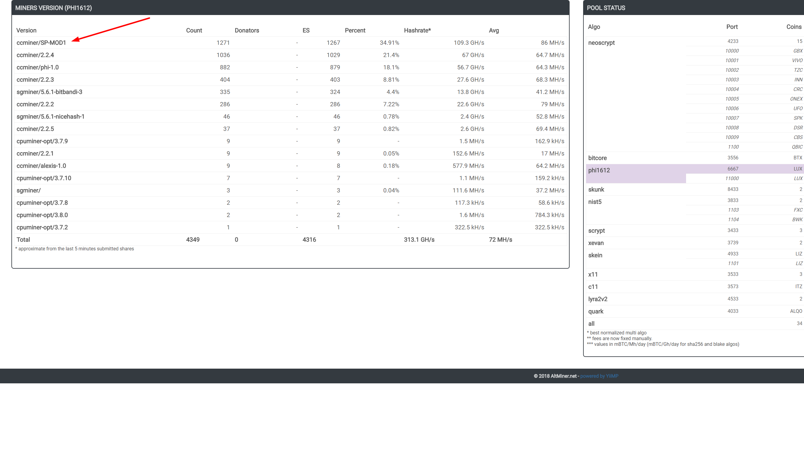Click the Version column header

tap(26, 30)
